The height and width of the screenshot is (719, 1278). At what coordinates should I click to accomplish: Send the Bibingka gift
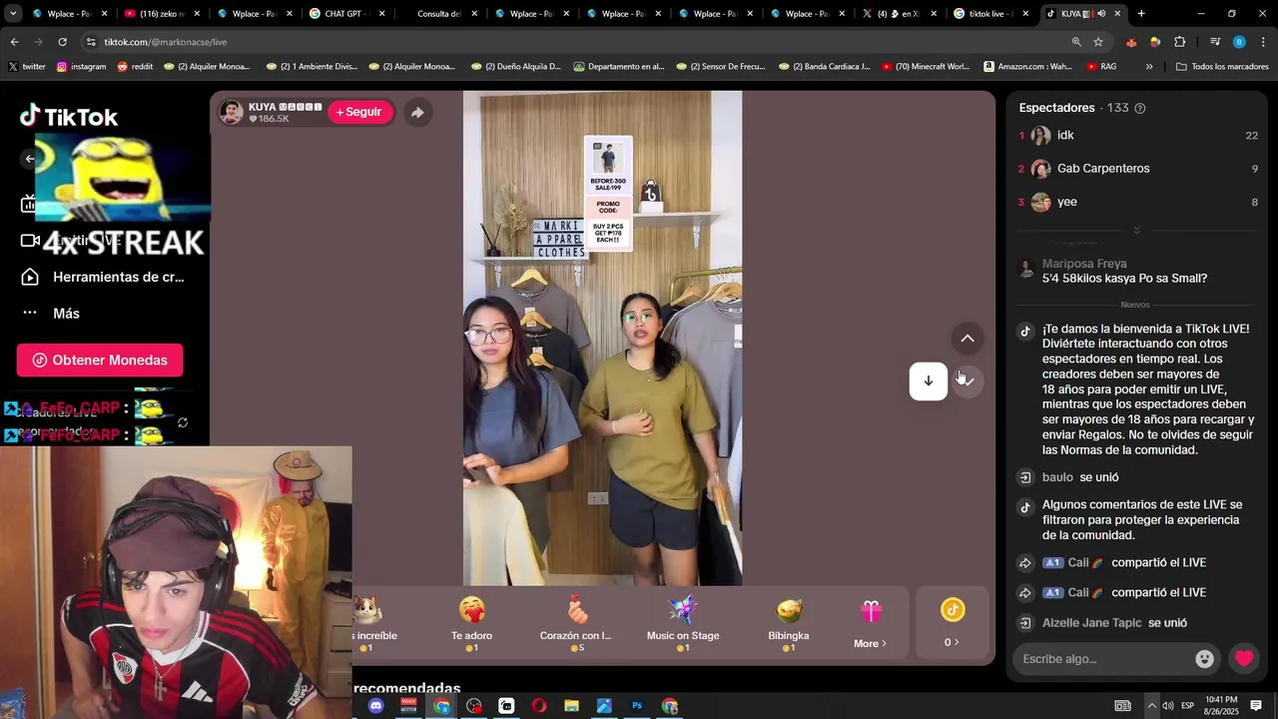[789, 624]
